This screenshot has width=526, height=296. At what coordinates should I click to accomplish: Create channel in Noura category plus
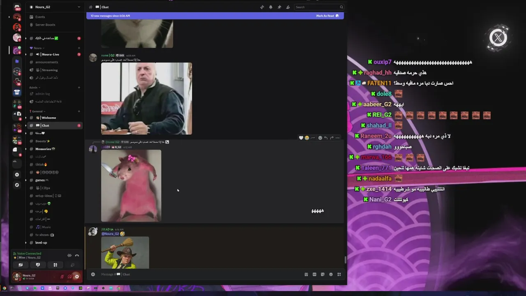(x=79, y=48)
